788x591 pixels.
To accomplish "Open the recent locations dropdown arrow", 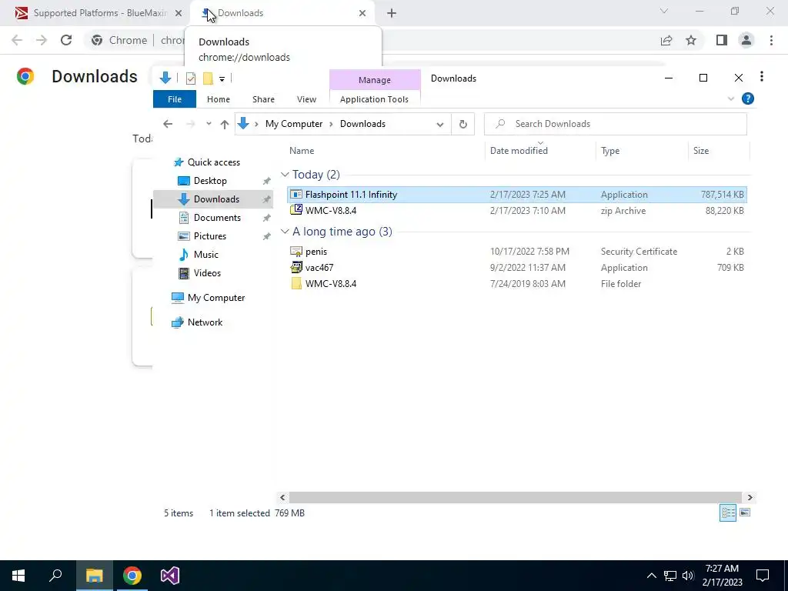I will (x=209, y=124).
